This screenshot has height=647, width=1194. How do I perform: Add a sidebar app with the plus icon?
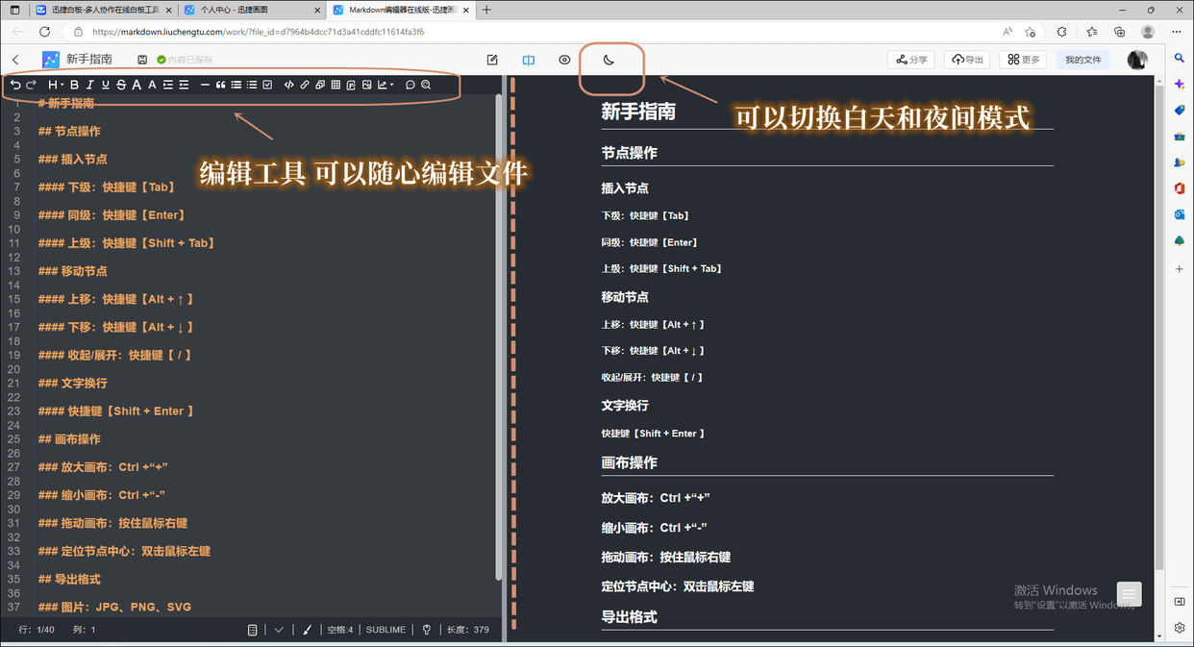(x=1180, y=269)
